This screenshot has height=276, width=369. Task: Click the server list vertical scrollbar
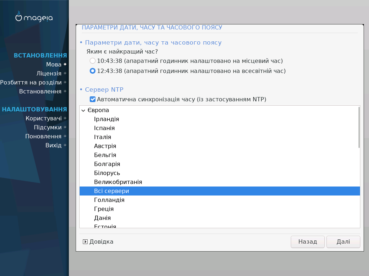pos(359,127)
